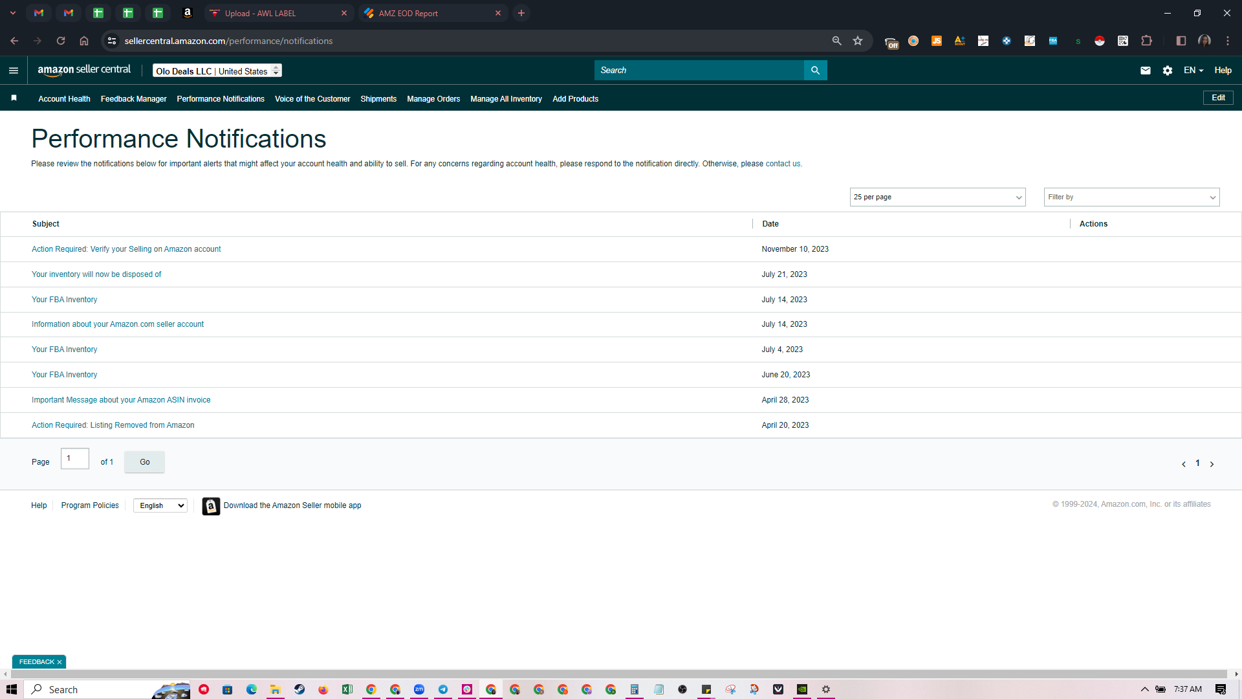
Task: Open the messages envelope icon
Action: click(x=1146, y=71)
